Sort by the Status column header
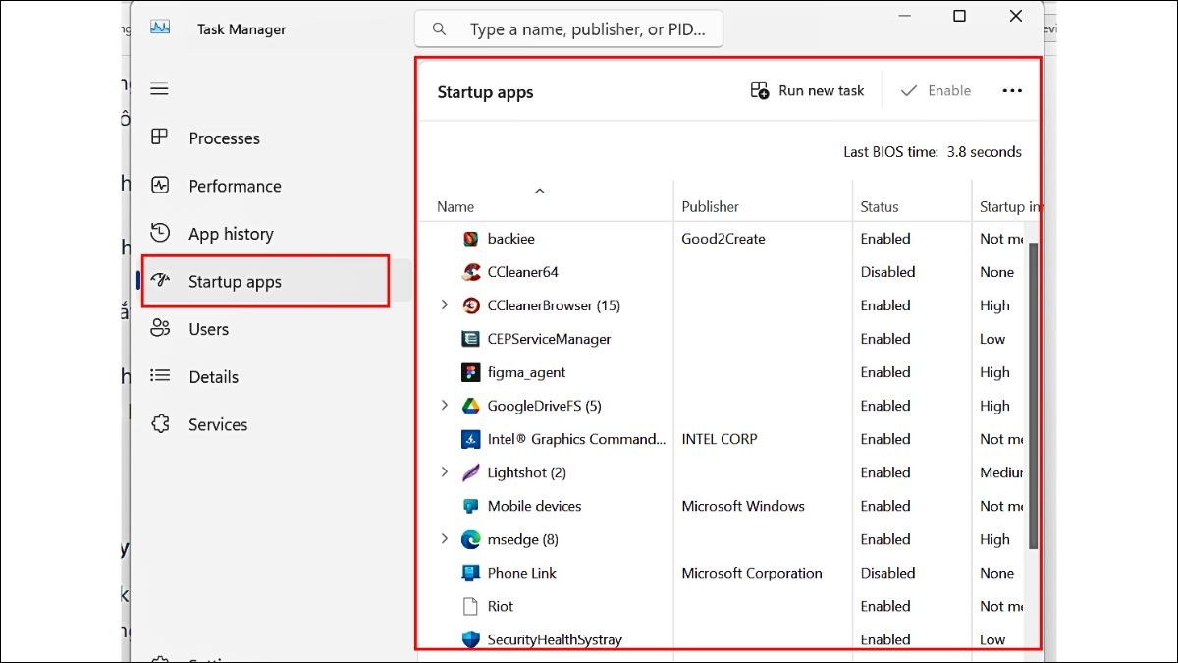 pyautogui.click(x=880, y=206)
